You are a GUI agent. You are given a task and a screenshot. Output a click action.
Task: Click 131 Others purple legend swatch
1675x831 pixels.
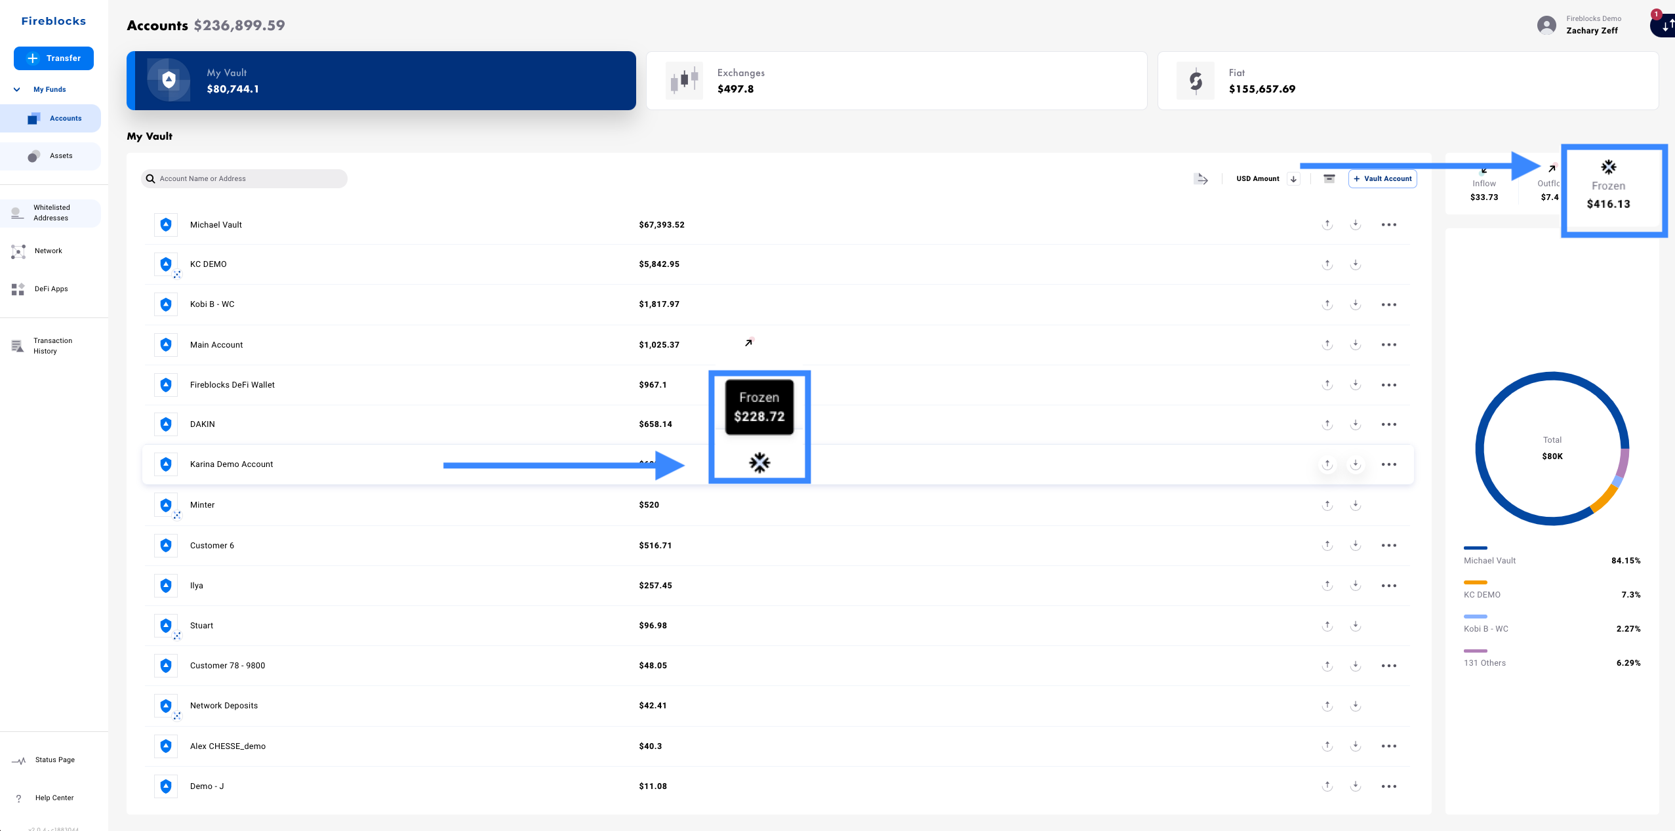(1476, 651)
